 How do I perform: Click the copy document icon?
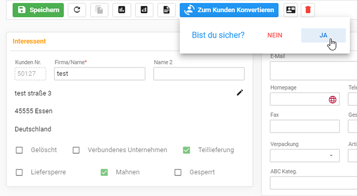tap(99, 10)
